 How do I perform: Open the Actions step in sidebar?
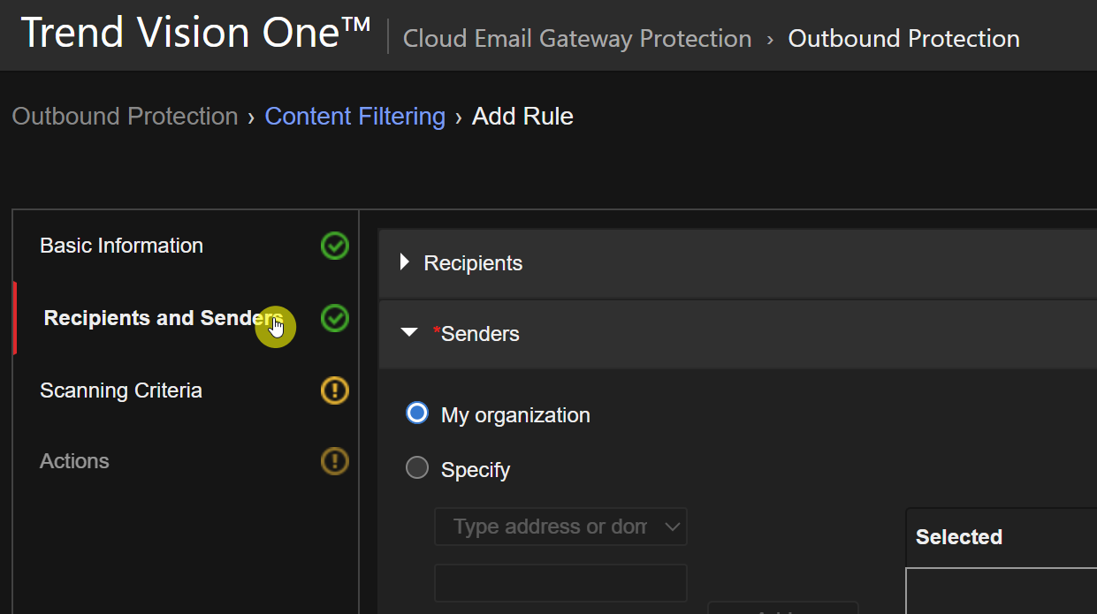(x=74, y=461)
